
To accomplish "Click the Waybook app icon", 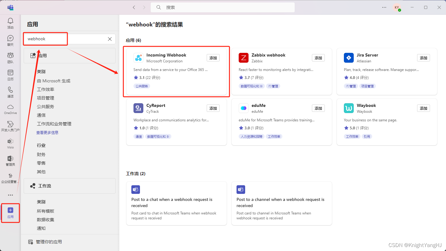I will pyautogui.click(x=349, y=108).
